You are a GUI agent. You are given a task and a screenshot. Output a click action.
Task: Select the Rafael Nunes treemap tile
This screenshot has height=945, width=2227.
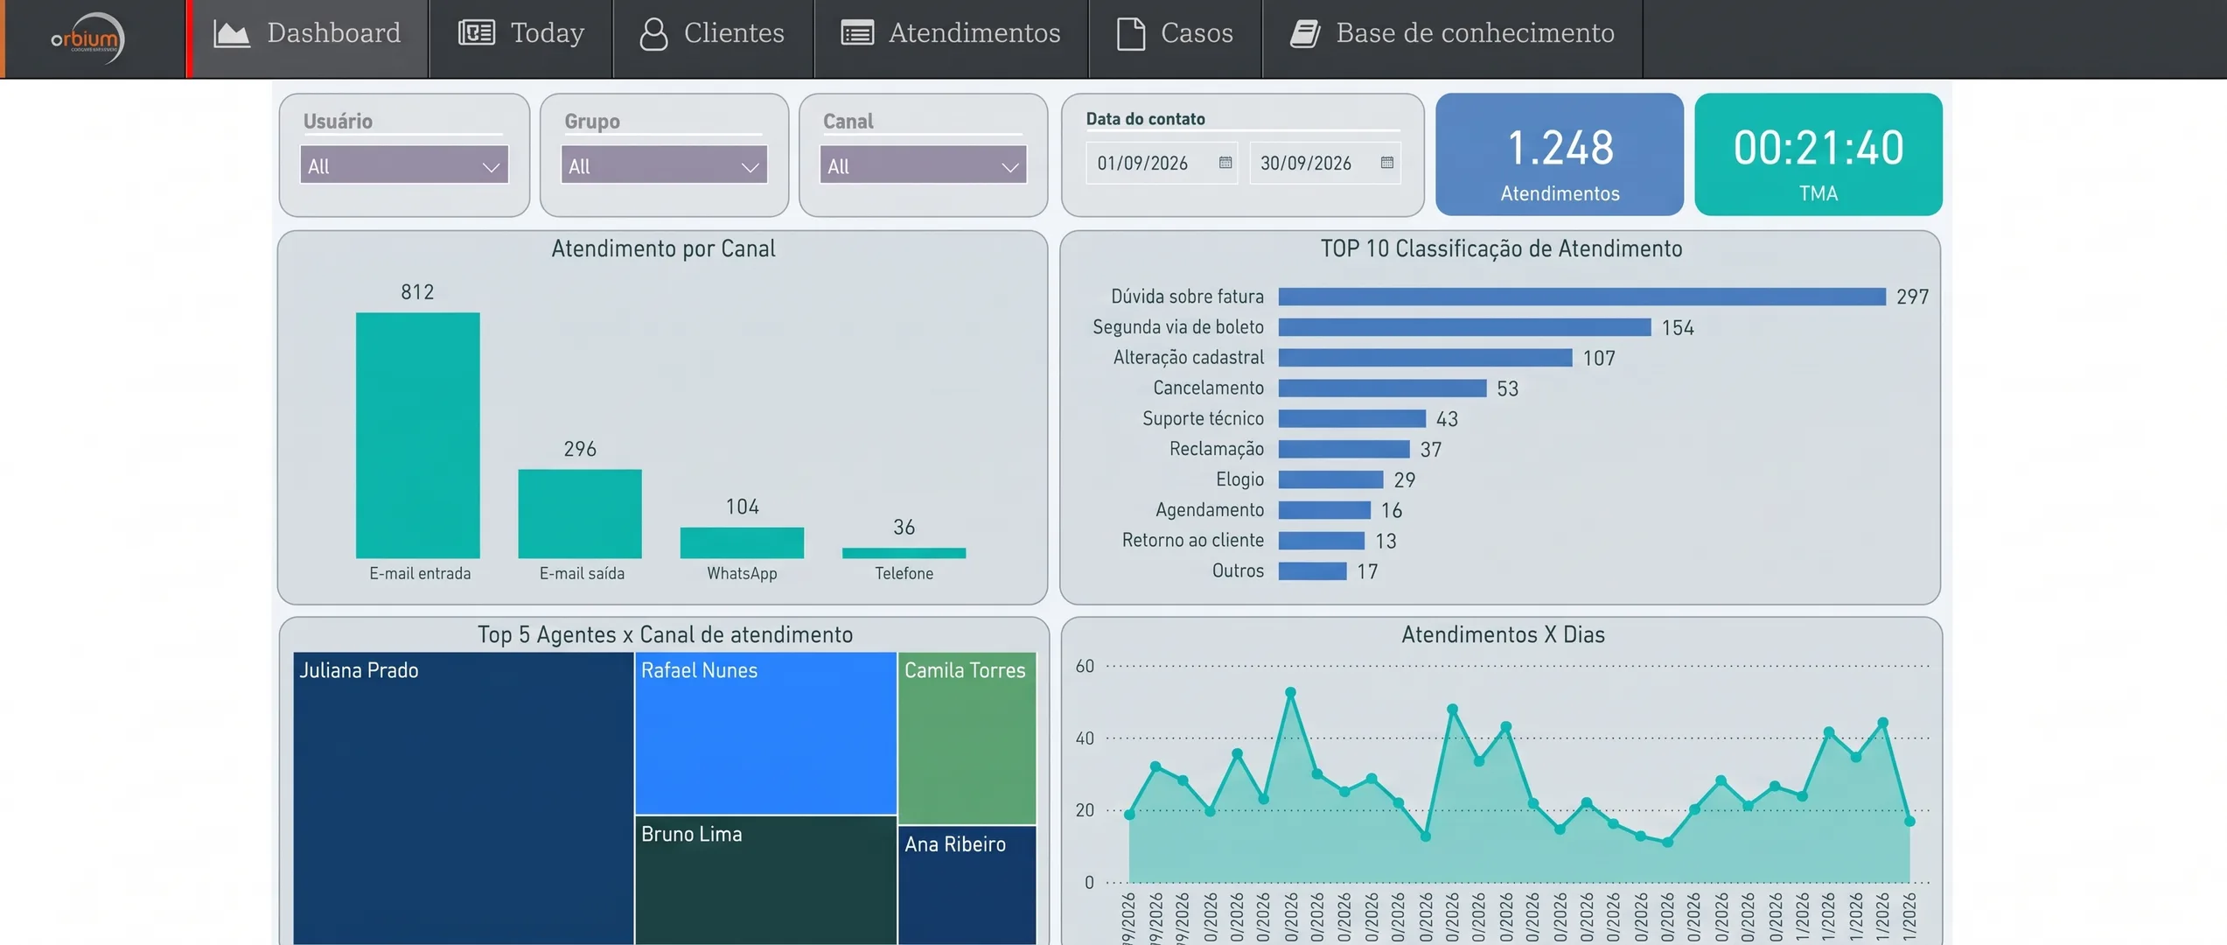[x=765, y=733]
